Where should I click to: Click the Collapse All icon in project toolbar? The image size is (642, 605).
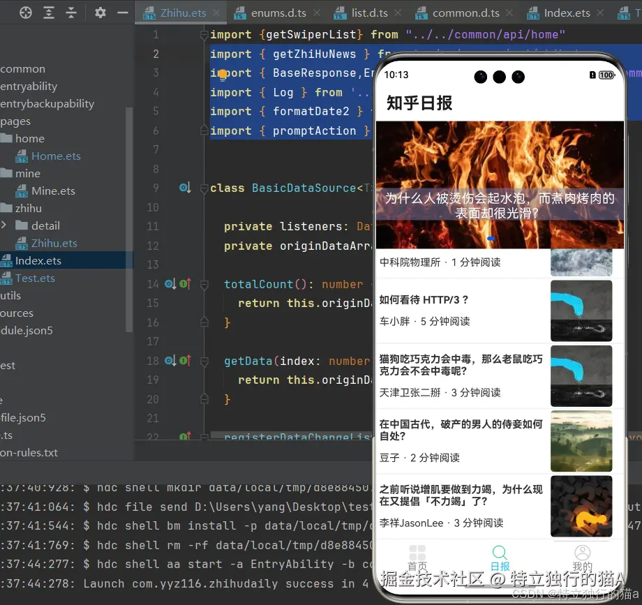[x=71, y=13]
